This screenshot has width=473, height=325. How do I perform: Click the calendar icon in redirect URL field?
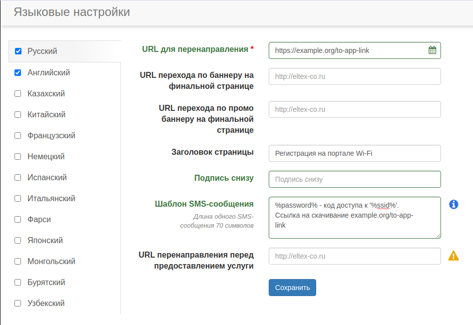click(x=432, y=50)
